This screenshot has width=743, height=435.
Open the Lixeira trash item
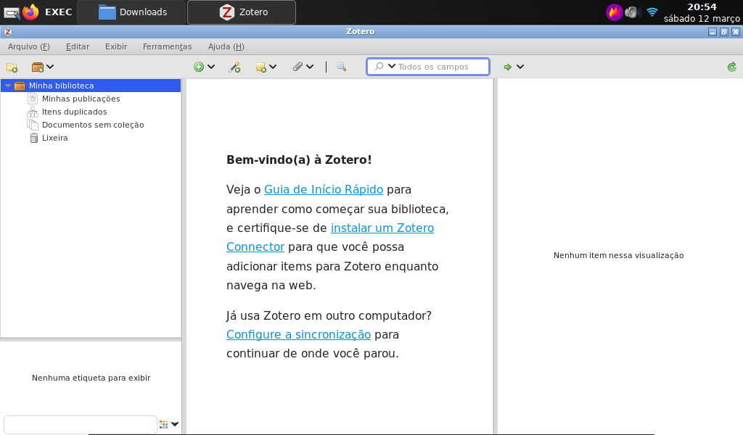tap(54, 138)
